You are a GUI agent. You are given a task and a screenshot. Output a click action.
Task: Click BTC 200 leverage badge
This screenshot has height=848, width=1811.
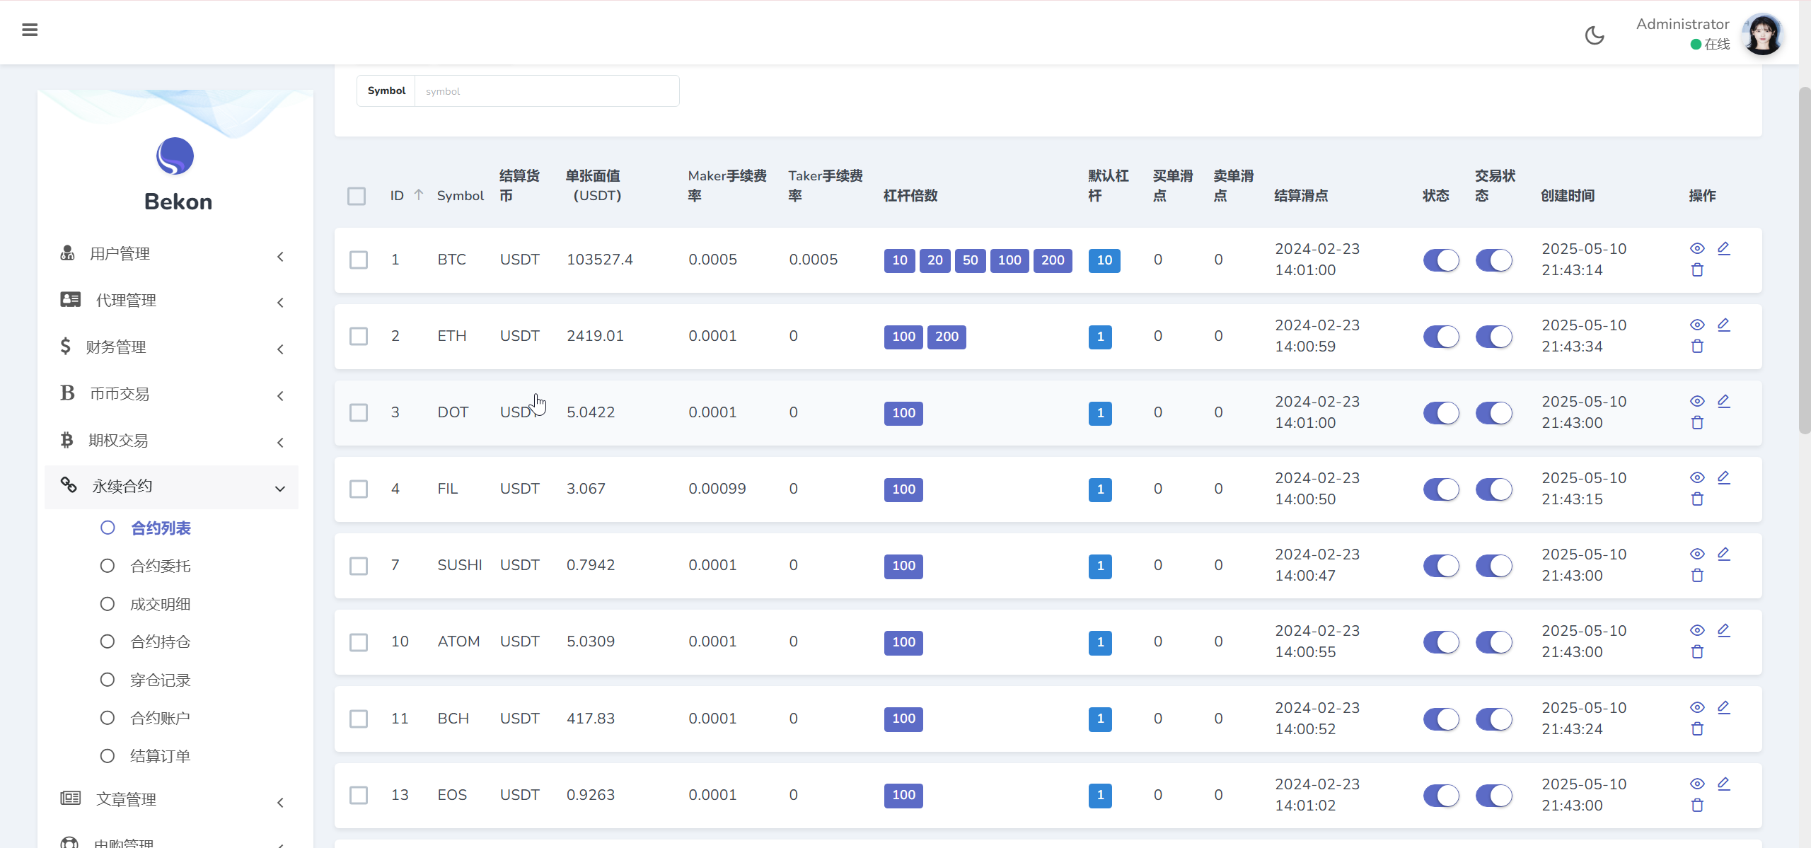coord(1053,260)
